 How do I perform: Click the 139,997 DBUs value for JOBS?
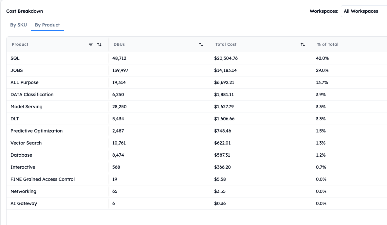(x=120, y=71)
